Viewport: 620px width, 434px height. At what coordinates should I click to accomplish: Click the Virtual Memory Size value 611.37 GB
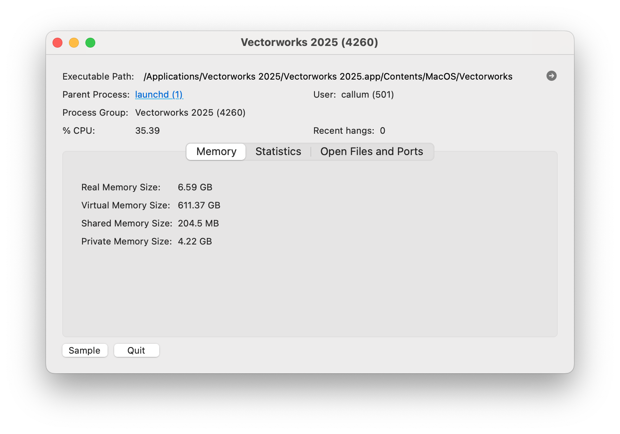coord(199,206)
